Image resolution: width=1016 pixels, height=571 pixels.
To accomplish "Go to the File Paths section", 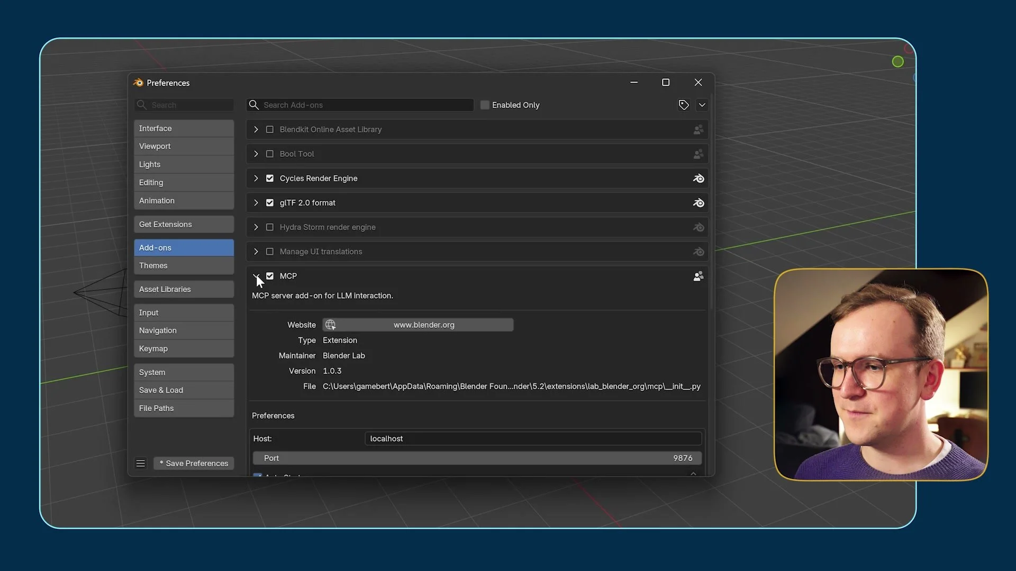I will click(x=184, y=408).
